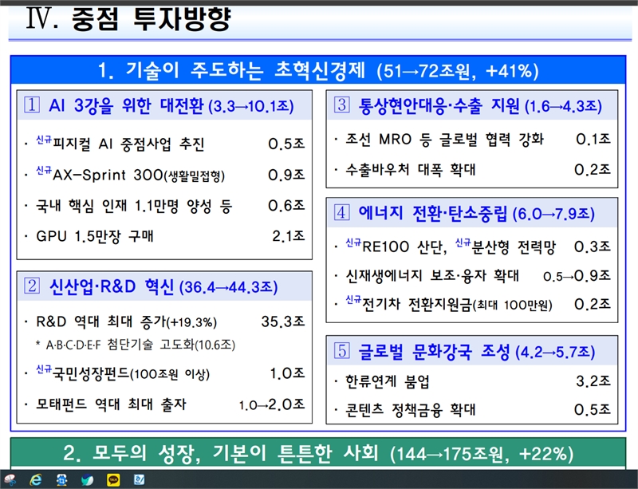Click footnote 'A·B·C·D·E·F 첨단기술 고도화(10.6조)'
The width and height of the screenshot is (638, 489).
click(x=140, y=345)
